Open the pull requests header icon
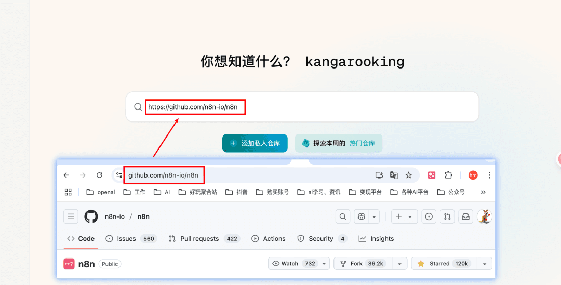561x285 pixels. click(x=447, y=216)
